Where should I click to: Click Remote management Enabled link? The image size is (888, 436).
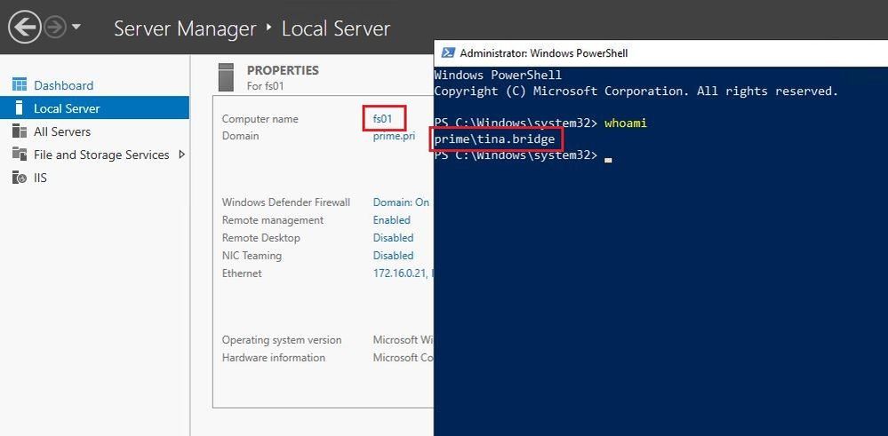[391, 219]
